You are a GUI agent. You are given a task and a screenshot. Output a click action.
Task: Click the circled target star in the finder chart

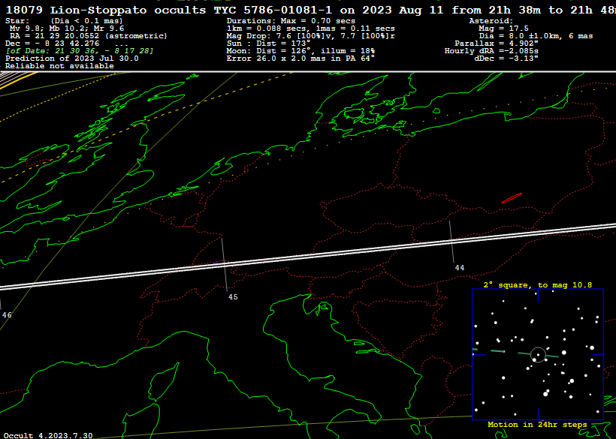click(x=538, y=355)
